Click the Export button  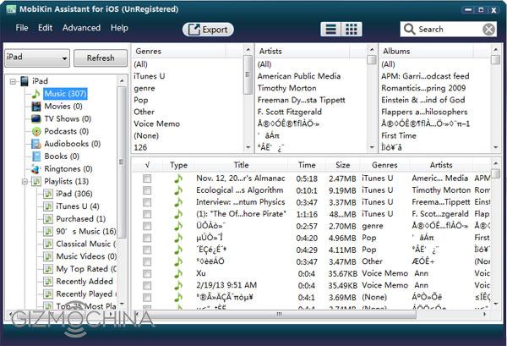click(208, 30)
